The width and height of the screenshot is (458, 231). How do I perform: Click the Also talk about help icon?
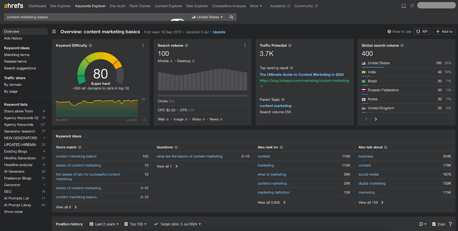(x=386, y=147)
